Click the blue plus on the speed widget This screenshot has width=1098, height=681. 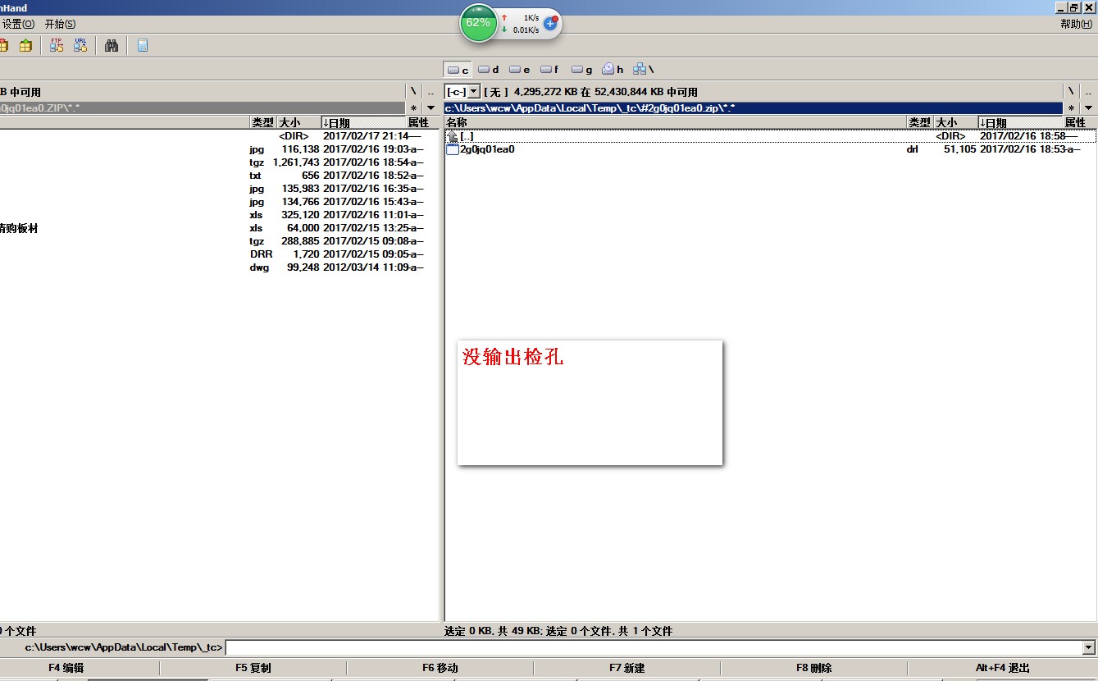click(x=550, y=24)
